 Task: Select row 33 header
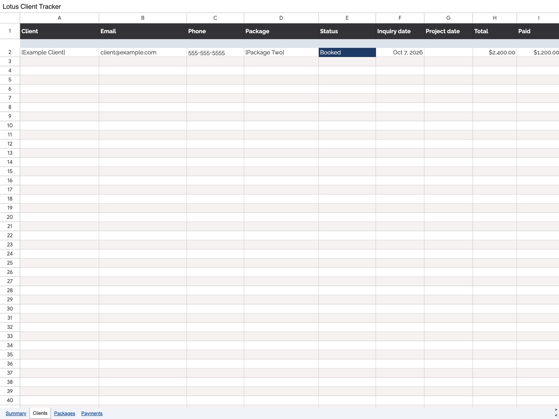click(10, 336)
